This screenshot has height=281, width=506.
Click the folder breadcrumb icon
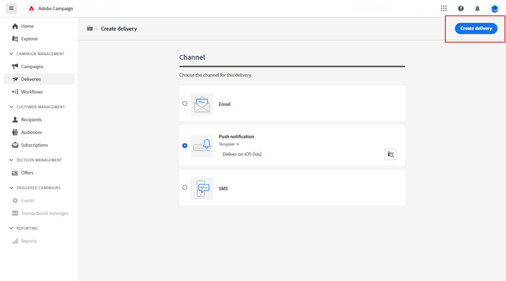click(90, 29)
